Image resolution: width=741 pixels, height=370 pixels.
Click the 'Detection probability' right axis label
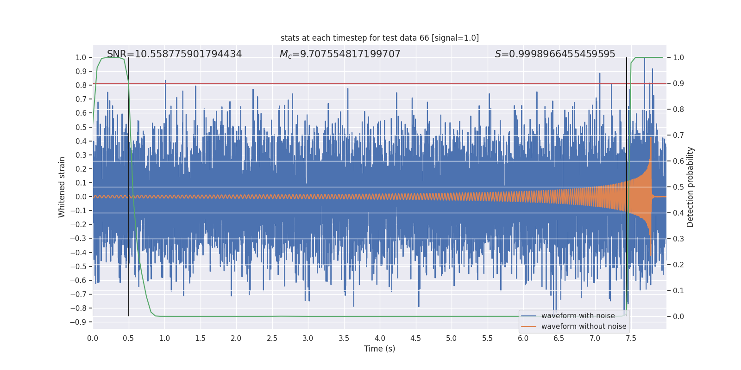point(690,187)
